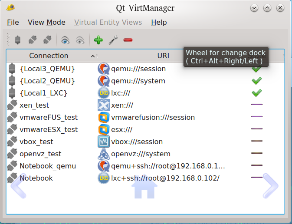Click the disconnected plug icon by xen_test

coord(12,105)
